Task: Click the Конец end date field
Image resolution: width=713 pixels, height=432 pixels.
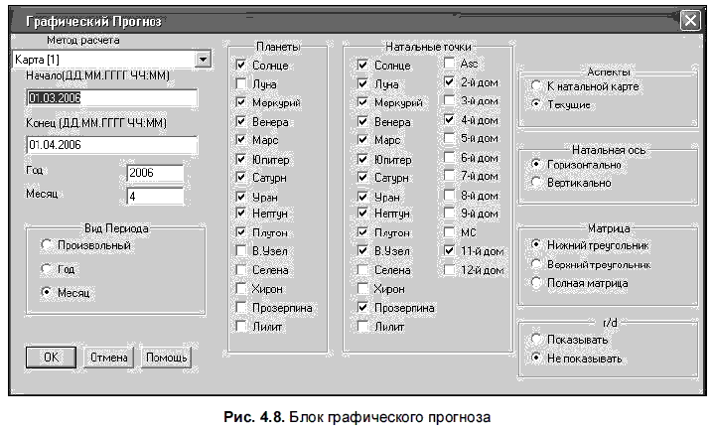Action: (112, 145)
